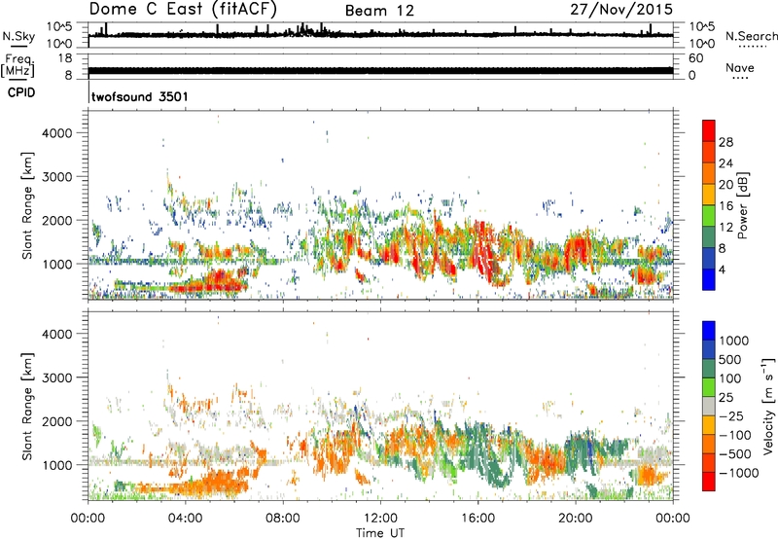778x539 pixels.
Task: Click the 'CPID' row label
Action: (21, 92)
